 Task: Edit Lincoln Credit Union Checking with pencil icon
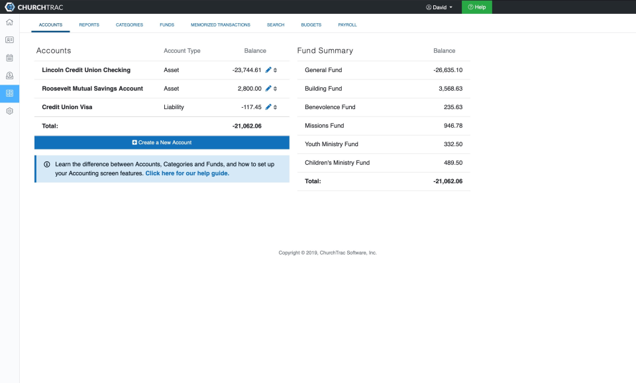pyautogui.click(x=268, y=70)
